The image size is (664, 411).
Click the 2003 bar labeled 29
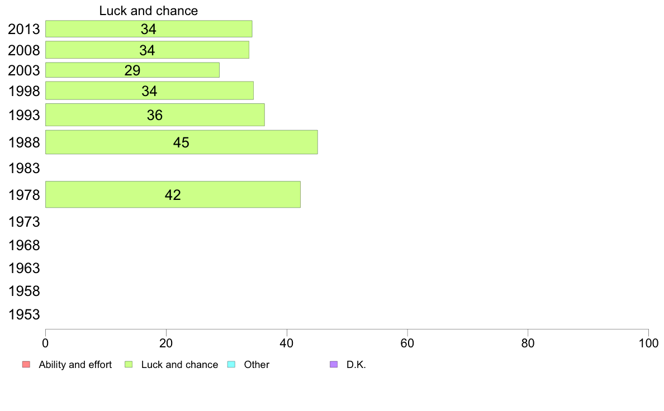point(132,70)
